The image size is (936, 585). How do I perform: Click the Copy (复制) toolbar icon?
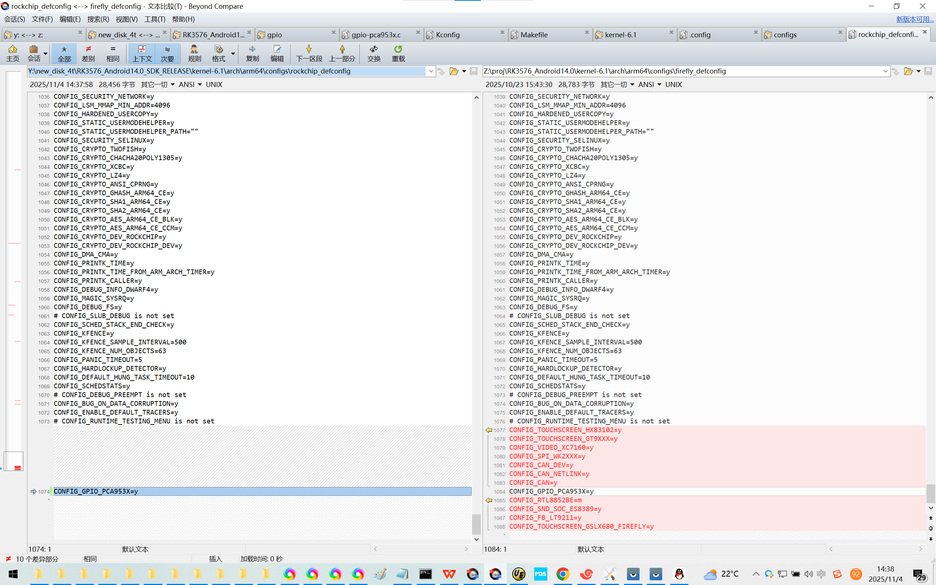tap(252, 53)
